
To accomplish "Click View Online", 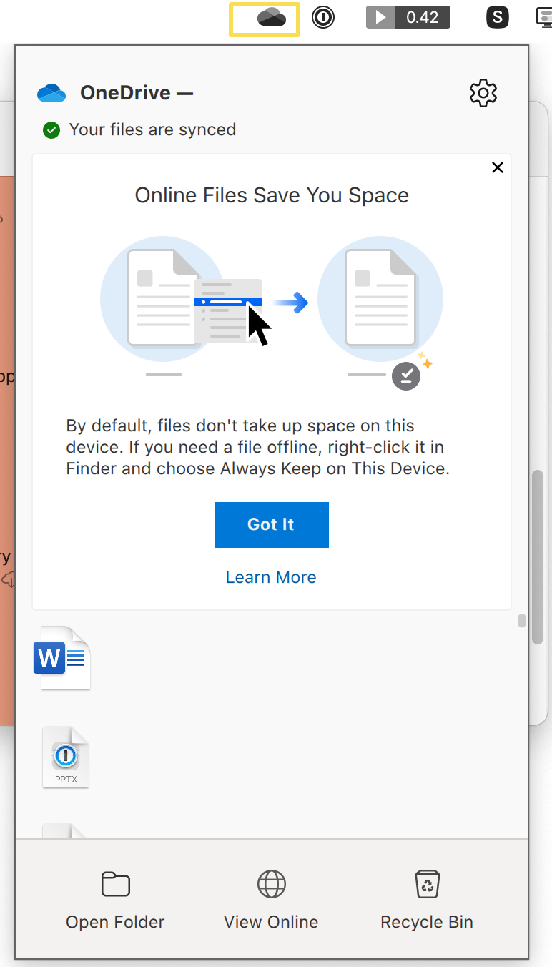I will click(x=271, y=900).
